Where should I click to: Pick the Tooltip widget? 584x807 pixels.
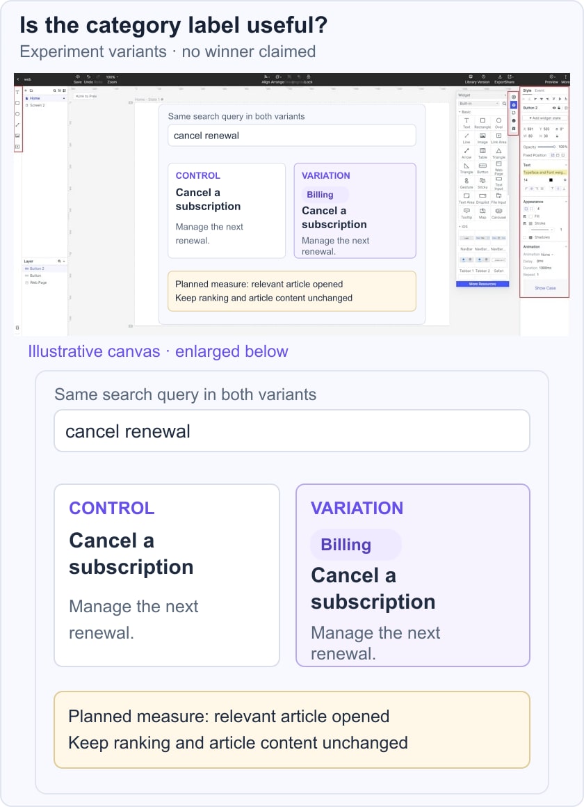[x=467, y=213]
